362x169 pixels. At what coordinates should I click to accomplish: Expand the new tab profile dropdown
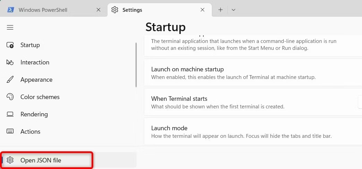click(x=233, y=10)
